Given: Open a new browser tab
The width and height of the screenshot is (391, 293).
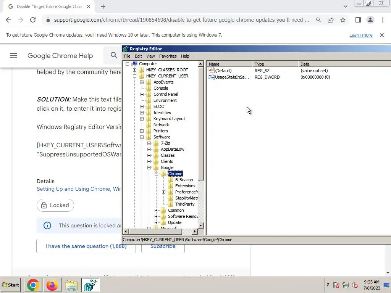Looking at the screenshot, I should pyautogui.click(x=103, y=7).
